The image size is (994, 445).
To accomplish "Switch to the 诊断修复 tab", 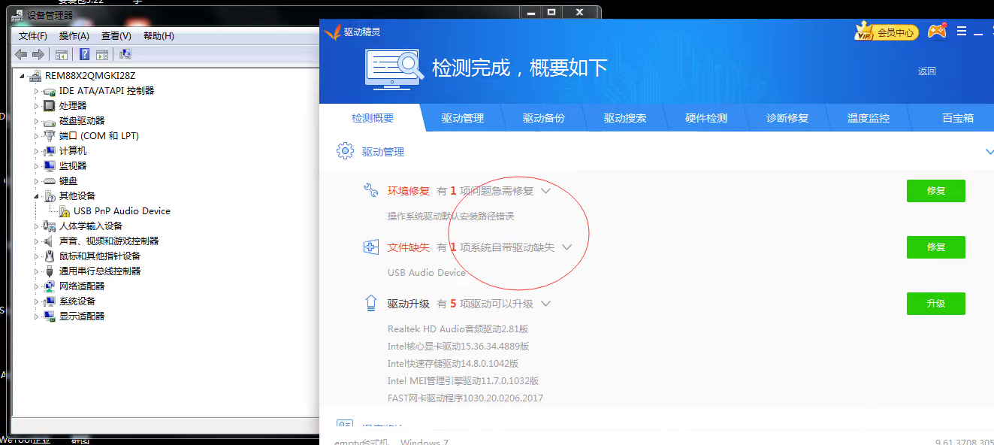I will click(x=787, y=118).
